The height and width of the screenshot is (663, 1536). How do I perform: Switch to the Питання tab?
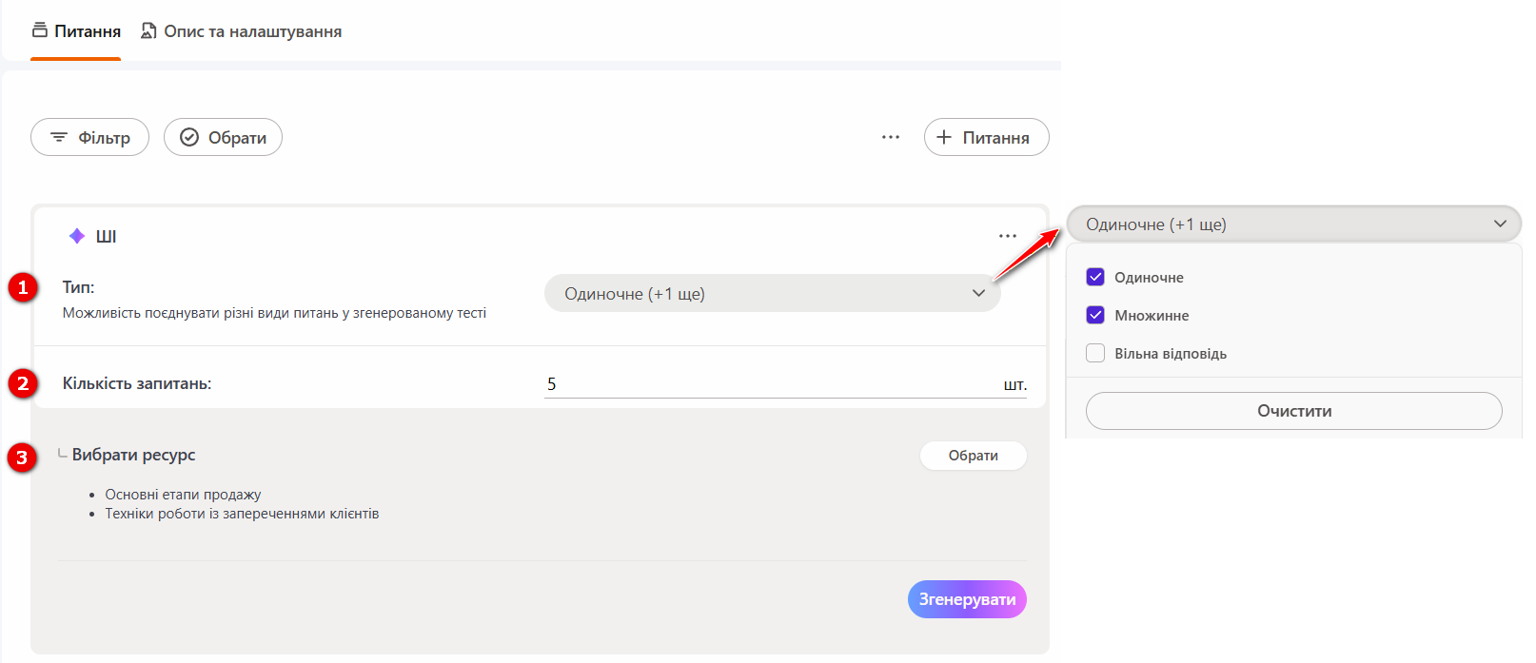[76, 31]
